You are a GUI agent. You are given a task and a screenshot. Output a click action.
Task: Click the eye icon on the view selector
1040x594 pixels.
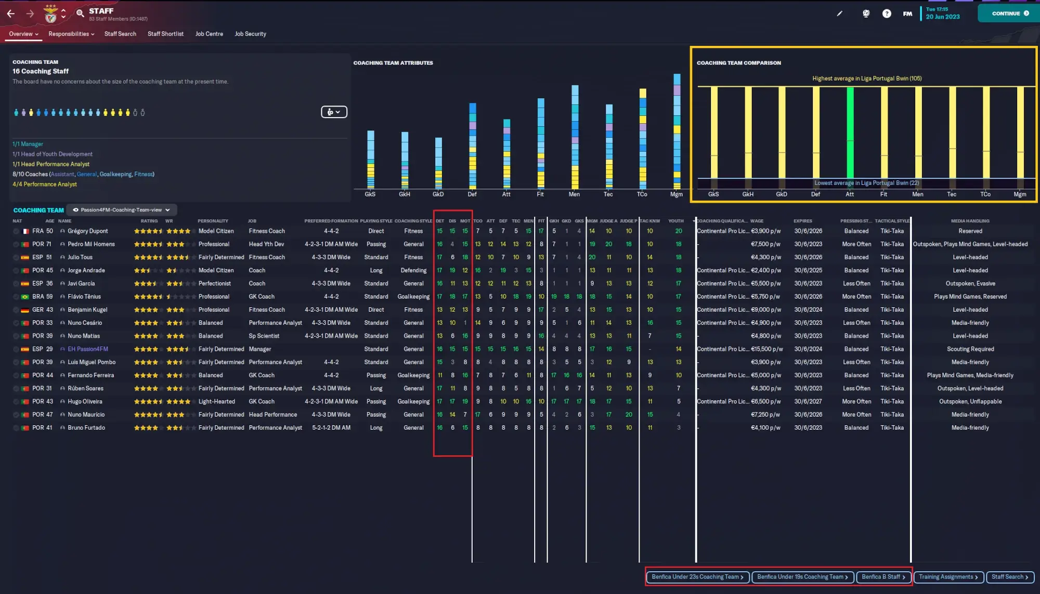[75, 210]
